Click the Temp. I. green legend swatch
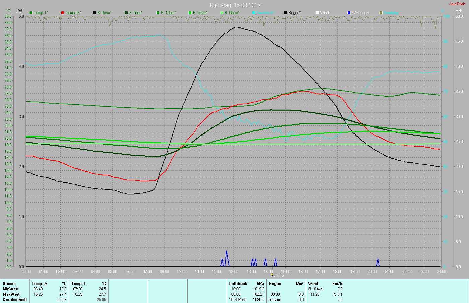 [x=31, y=13]
